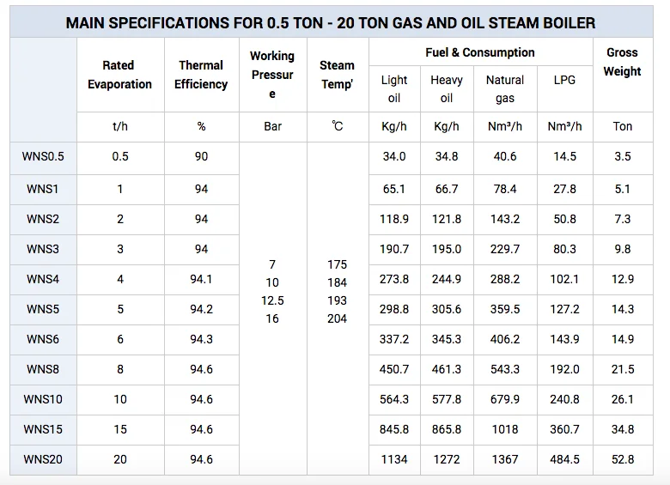Select the Ton unit cell

point(623,126)
